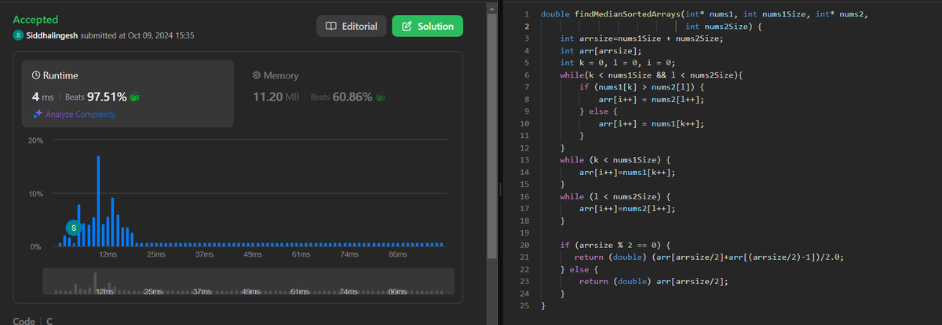
Task: Click the code line int arrsize=nums1Size + nums2Size;
Action: [641, 38]
